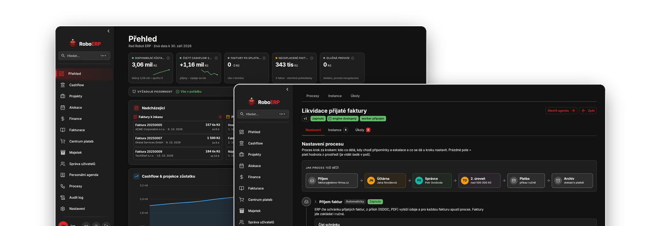657x226 pixels.
Task: Open Přehled icon in front window sidebar
Action: click(241, 132)
